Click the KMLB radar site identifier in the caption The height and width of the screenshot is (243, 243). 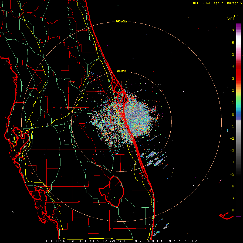coord(153,241)
